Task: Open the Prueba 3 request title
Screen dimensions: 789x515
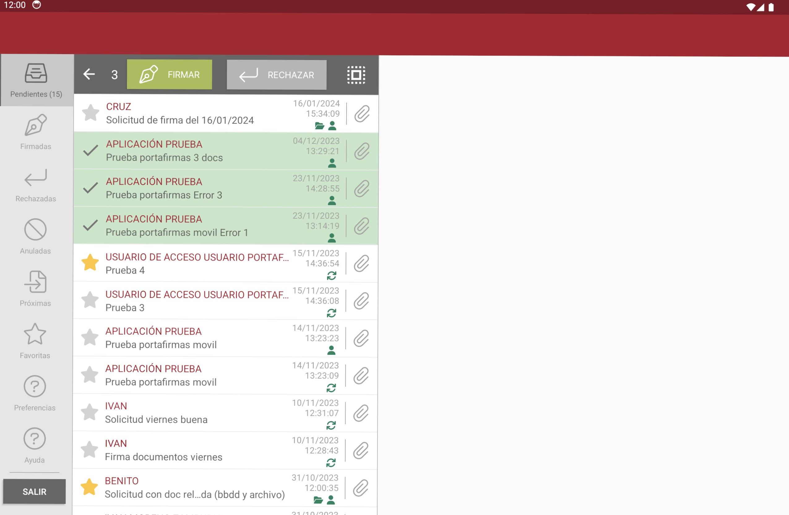Action: click(125, 308)
